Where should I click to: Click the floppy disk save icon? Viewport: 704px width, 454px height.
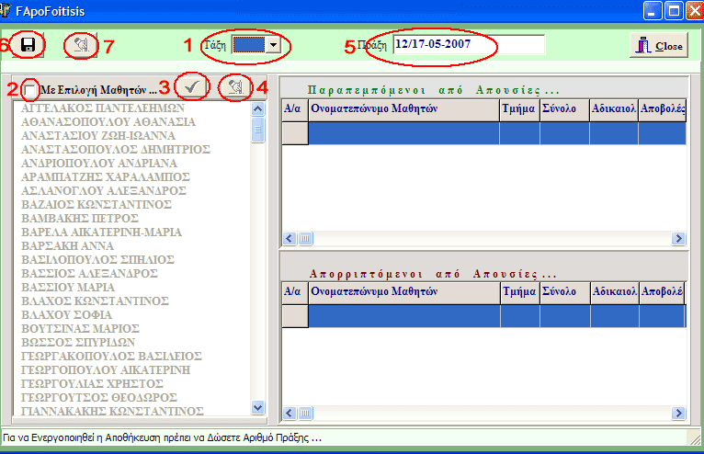pos(28,44)
